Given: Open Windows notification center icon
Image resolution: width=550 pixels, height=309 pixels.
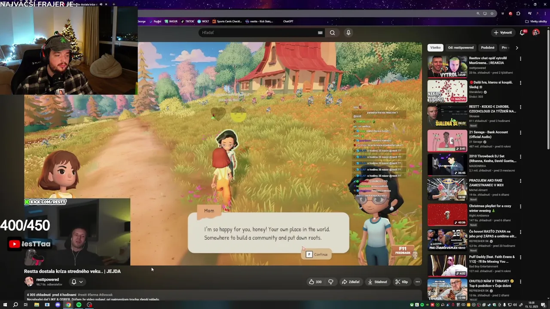Looking at the screenshot, I should pos(543,305).
